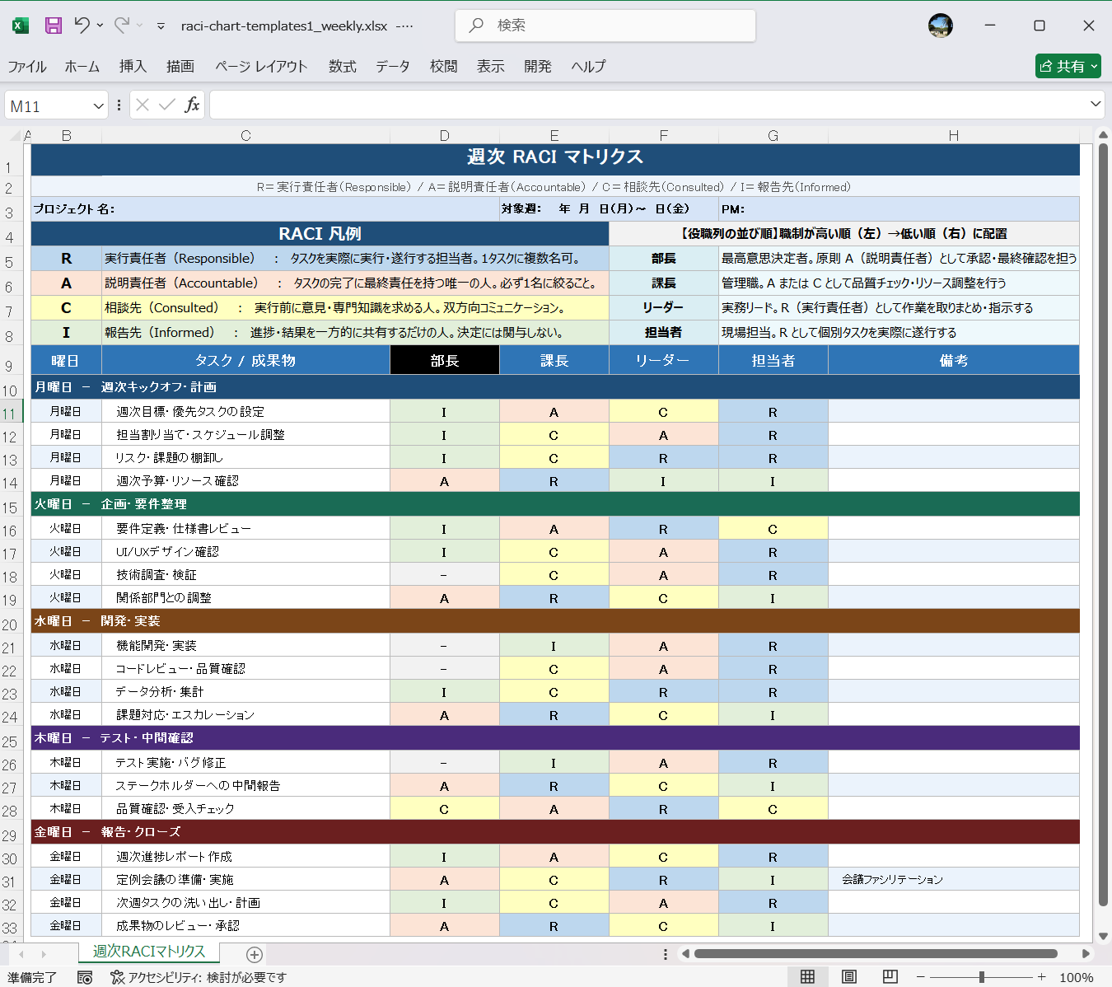The height and width of the screenshot is (987, 1112).
Task: Click the macro recording status icon
Action: point(84,977)
